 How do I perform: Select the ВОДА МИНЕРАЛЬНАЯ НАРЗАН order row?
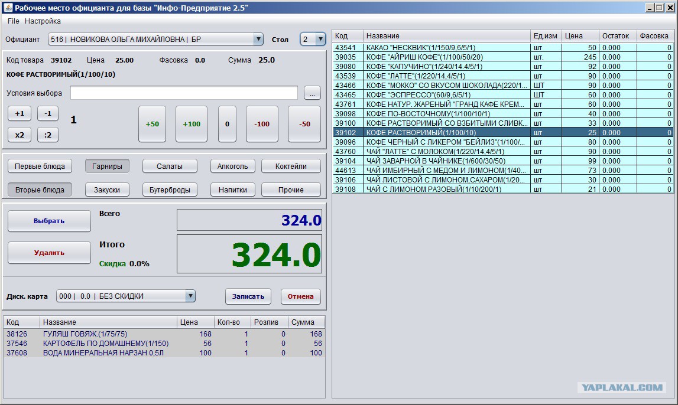pos(164,353)
